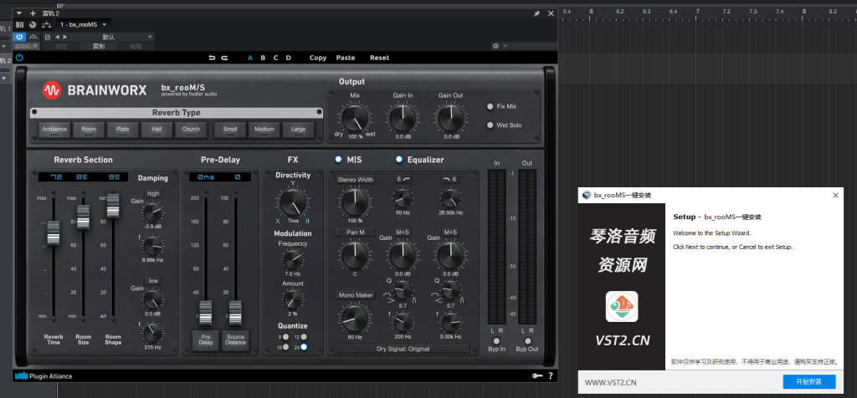Image resolution: width=857 pixels, height=398 pixels.
Task: Expand the arrow next to gear icon
Action: [x=505, y=47]
